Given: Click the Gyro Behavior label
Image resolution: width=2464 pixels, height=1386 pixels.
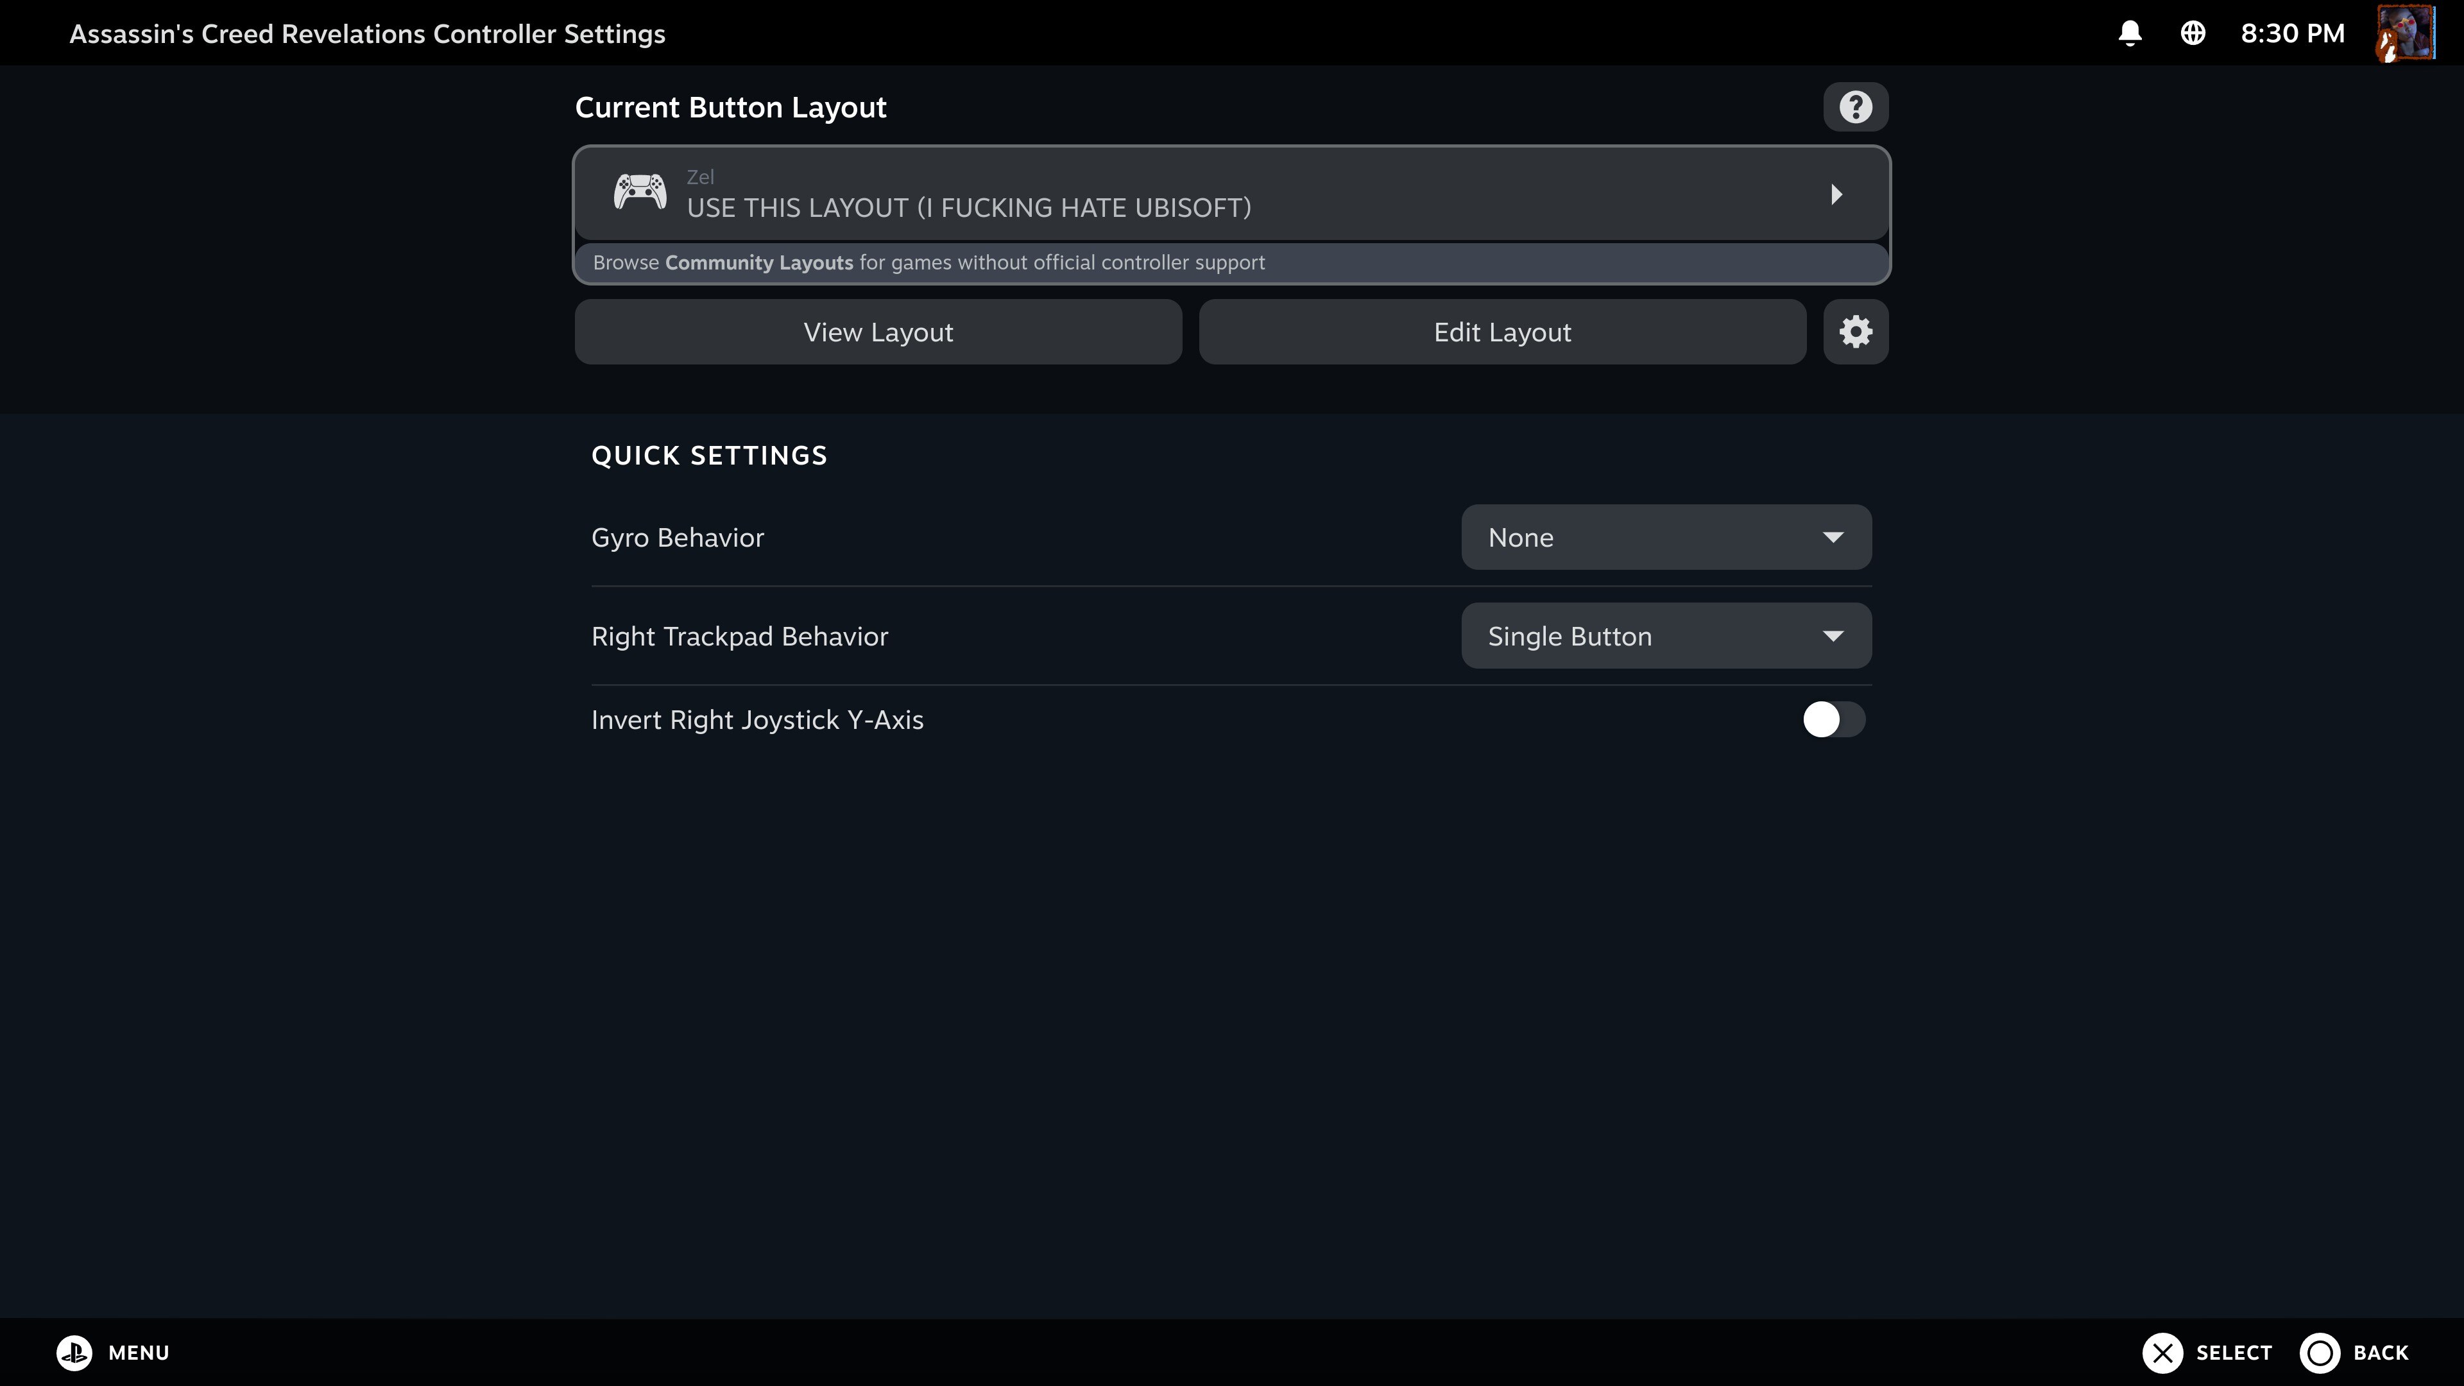Looking at the screenshot, I should click(677, 538).
